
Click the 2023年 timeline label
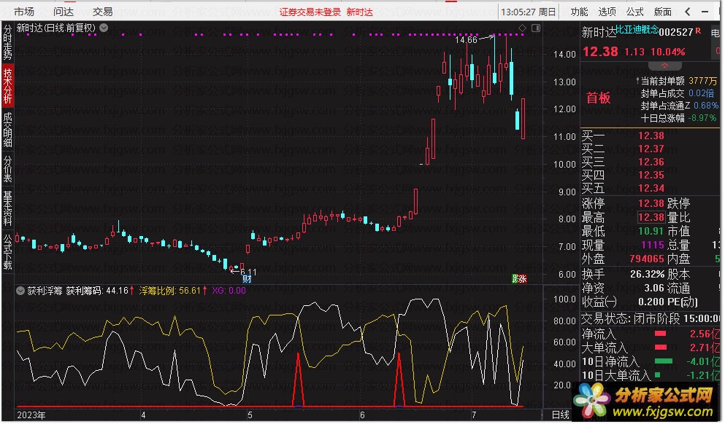31,415
